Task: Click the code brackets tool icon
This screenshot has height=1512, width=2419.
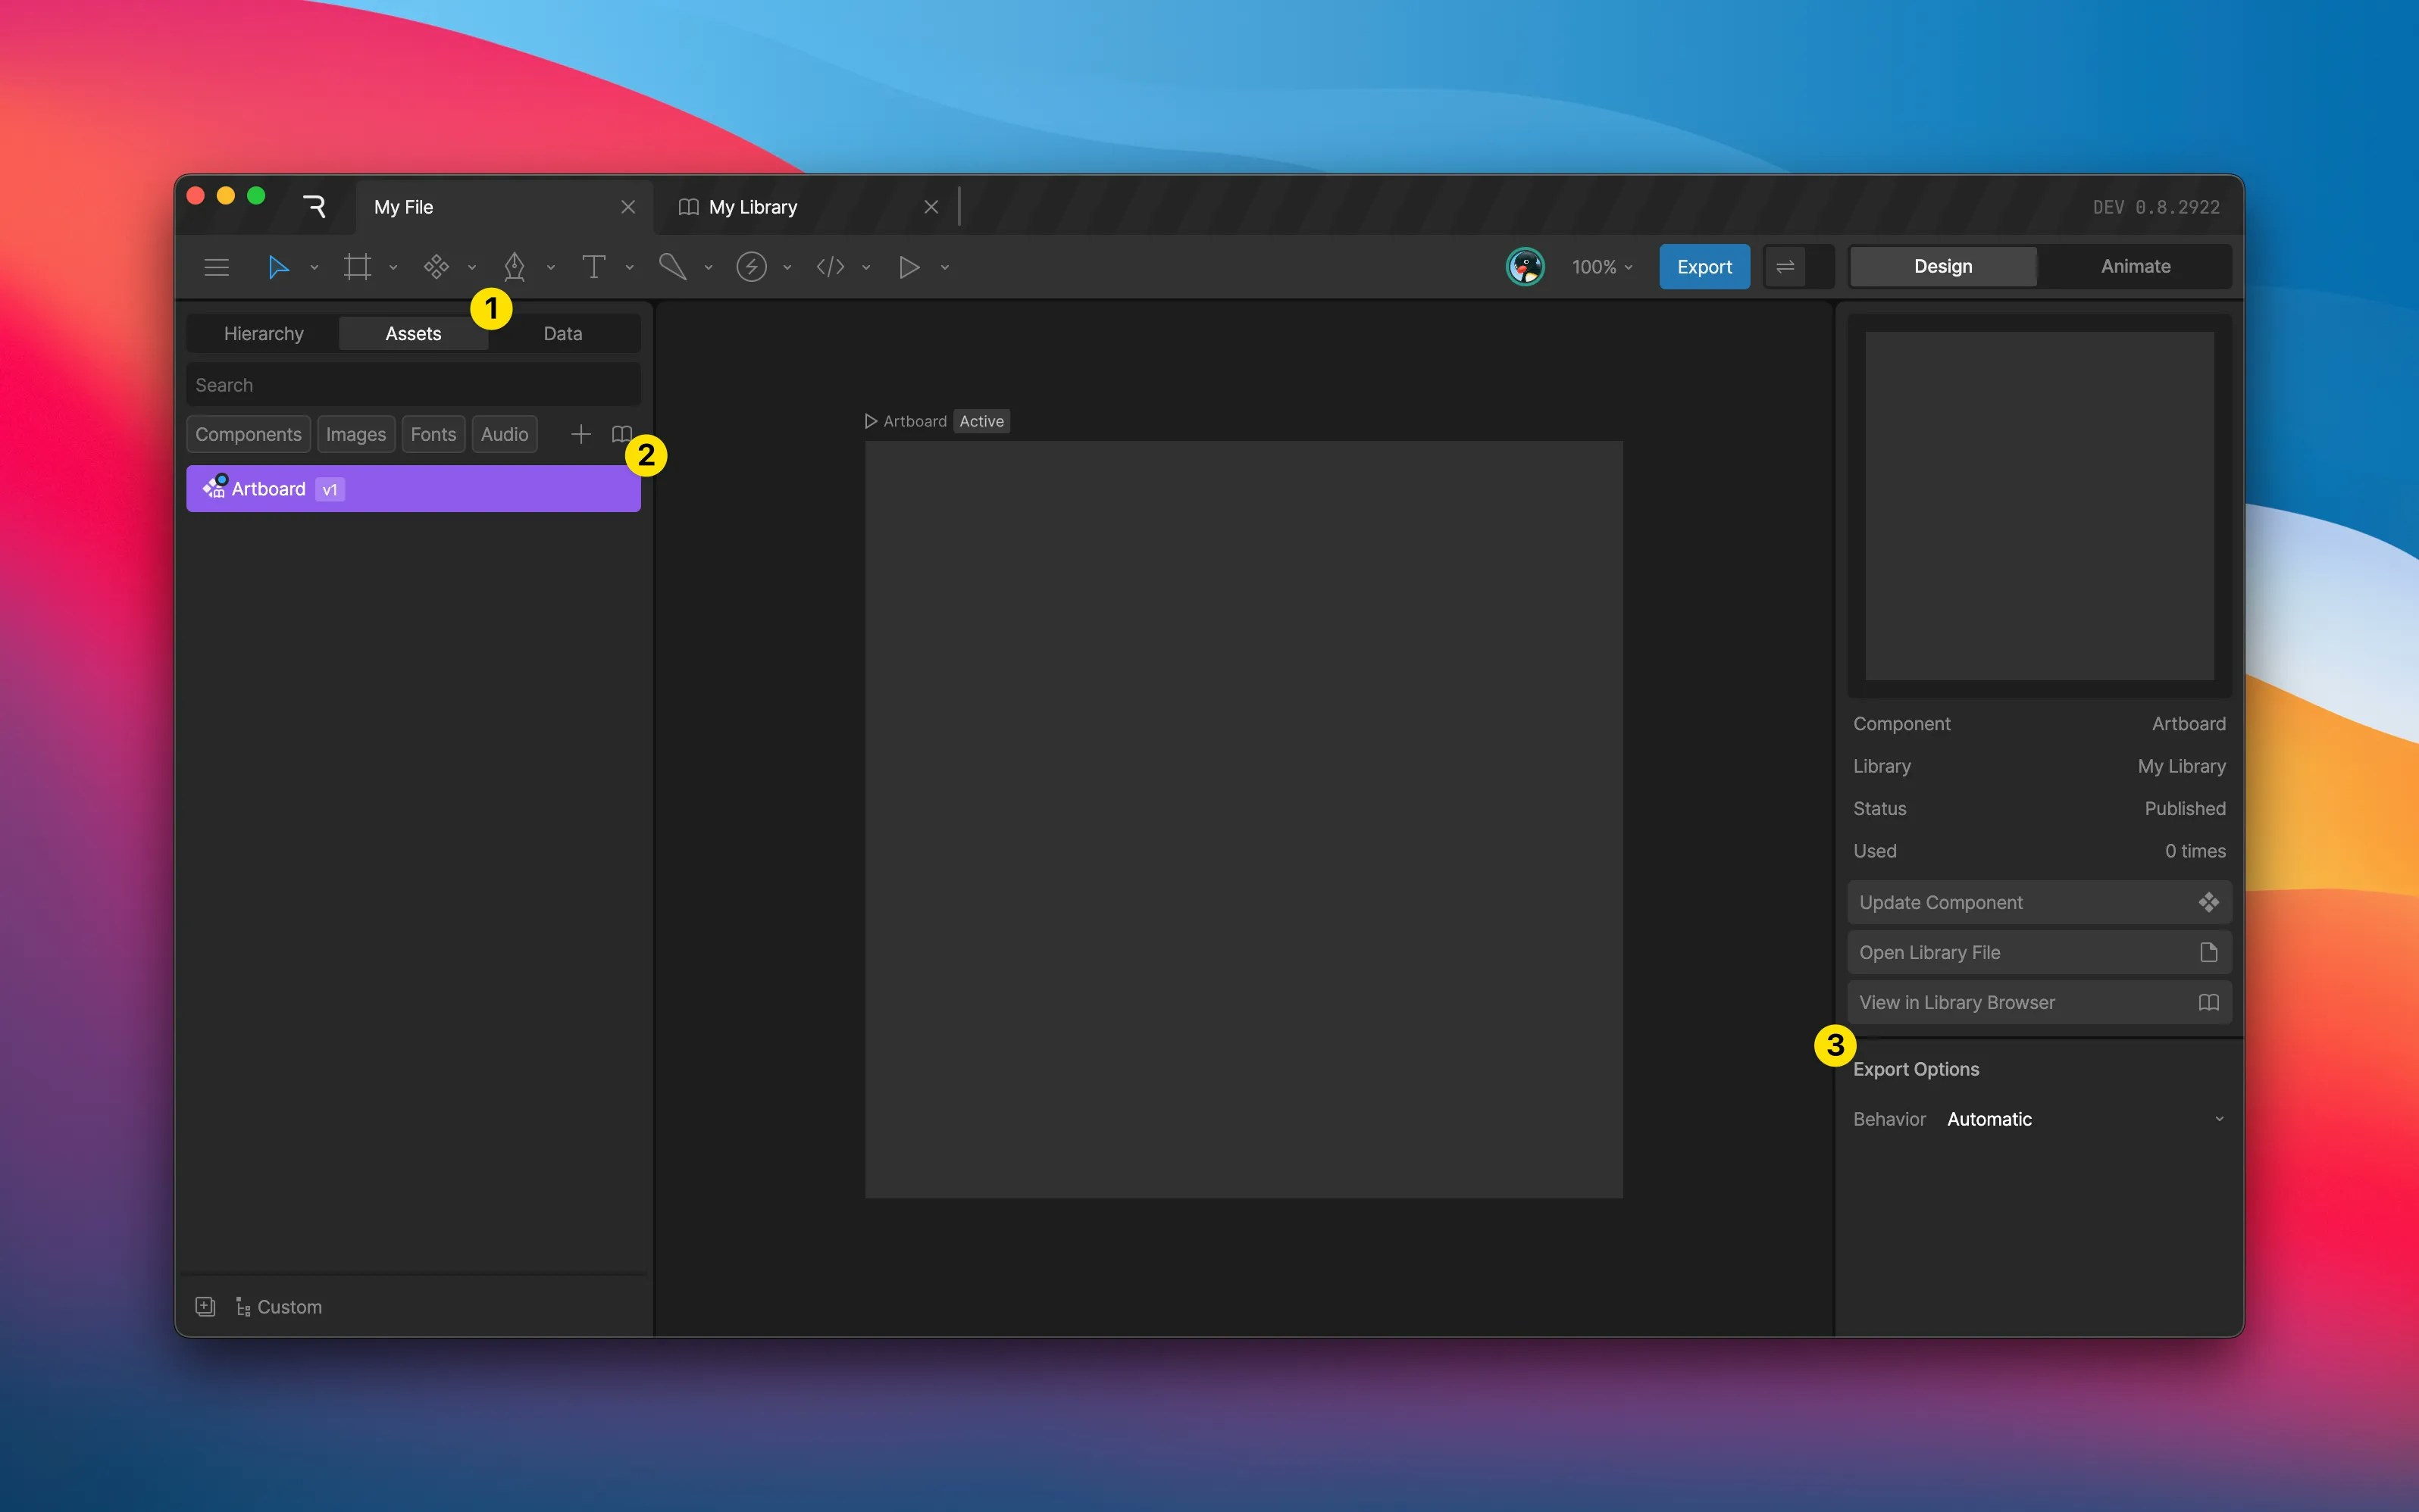Action: pos(831,267)
